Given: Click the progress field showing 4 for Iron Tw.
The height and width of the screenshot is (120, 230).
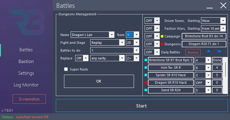Looking at the screenshot, I should click(x=217, y=68).
